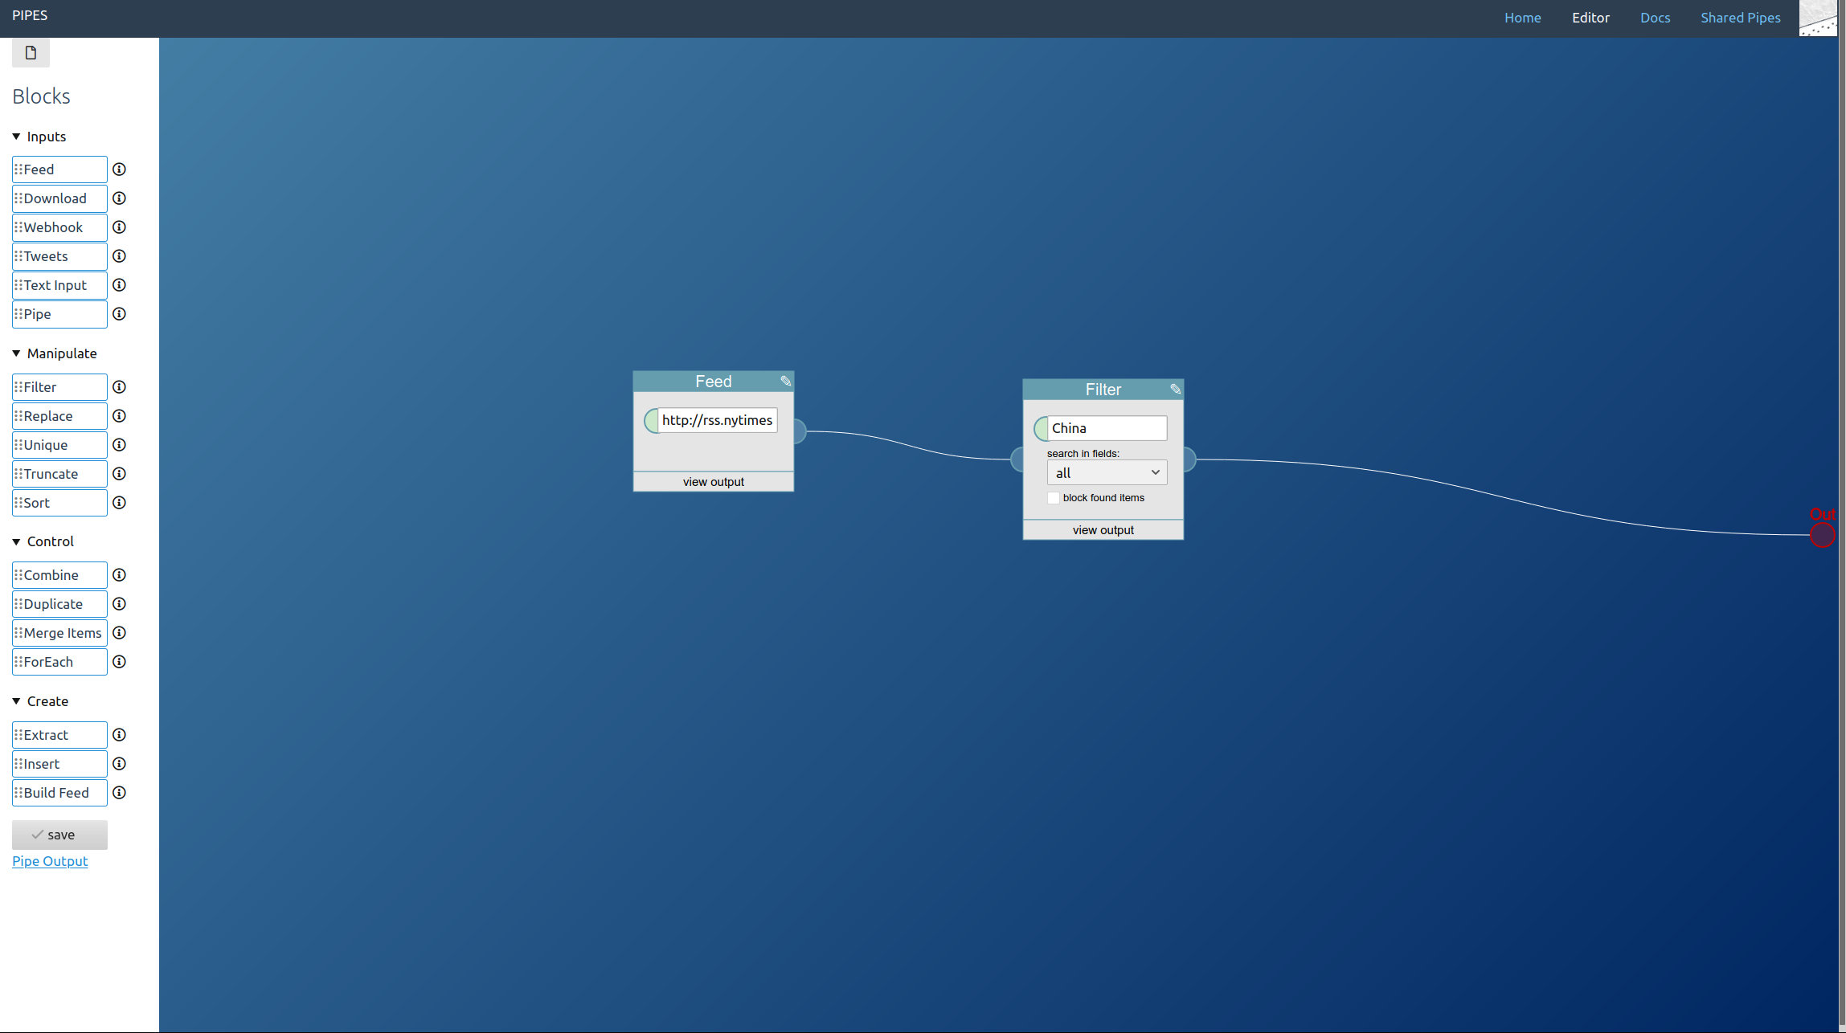Click the edit pencil on Filter node
The image size is (1846, 1033).
[x=1175, y=389]
